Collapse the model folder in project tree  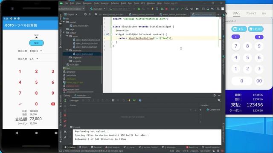click(64, 22)
